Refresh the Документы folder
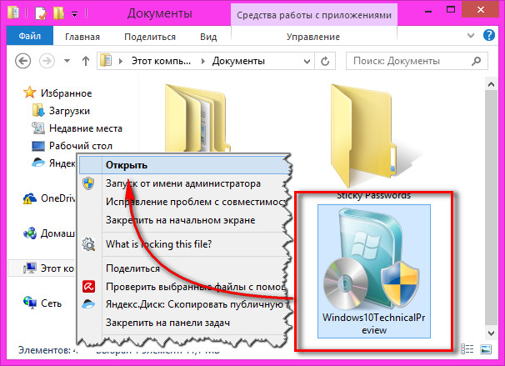This screenshot has height=366, width=505. click(325, 61)
